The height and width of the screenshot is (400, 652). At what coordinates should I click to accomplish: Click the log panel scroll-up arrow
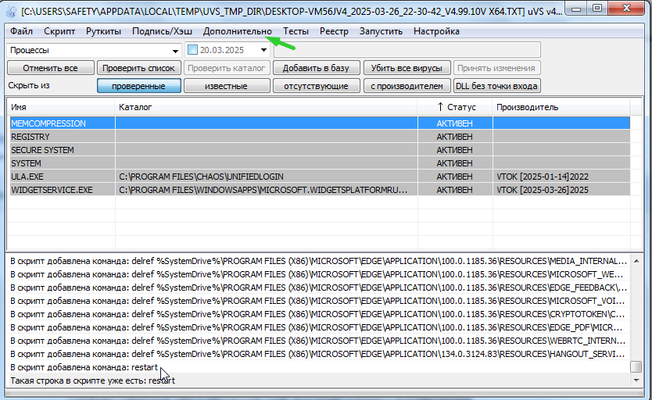click(636, 260)
